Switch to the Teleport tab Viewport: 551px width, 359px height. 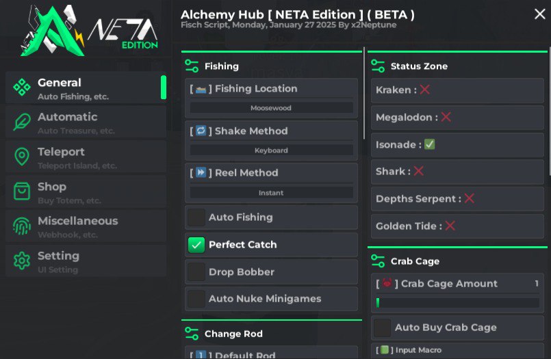pos(86,157)
